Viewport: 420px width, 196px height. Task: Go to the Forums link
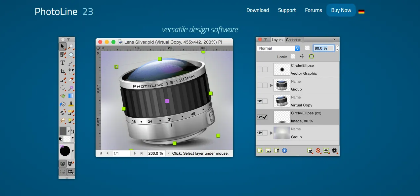(x=314, y=10)
